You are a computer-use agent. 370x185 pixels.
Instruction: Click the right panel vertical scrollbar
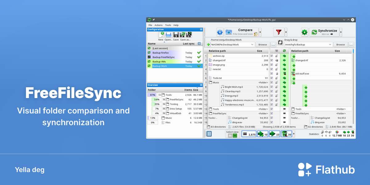pos(353,86)
